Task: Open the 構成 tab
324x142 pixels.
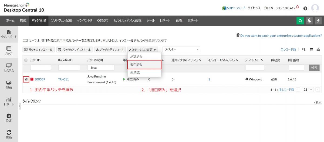Action: (x=23, y=21)
